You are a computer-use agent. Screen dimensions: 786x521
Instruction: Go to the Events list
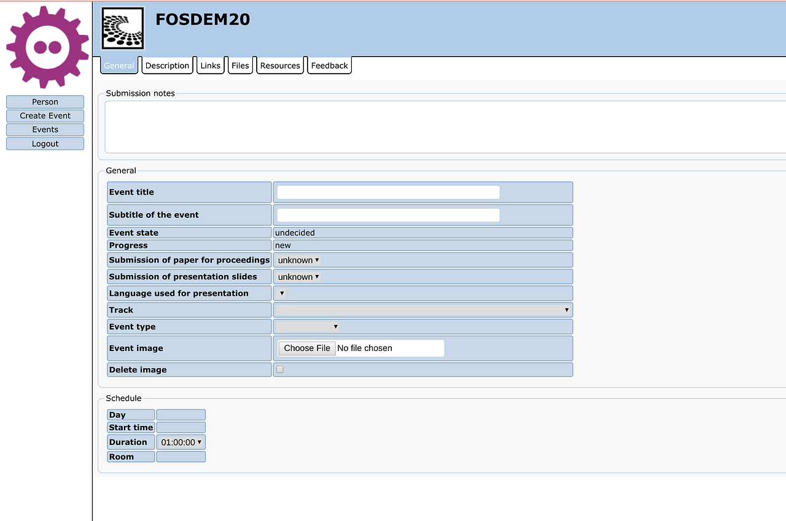pos(45,129)
